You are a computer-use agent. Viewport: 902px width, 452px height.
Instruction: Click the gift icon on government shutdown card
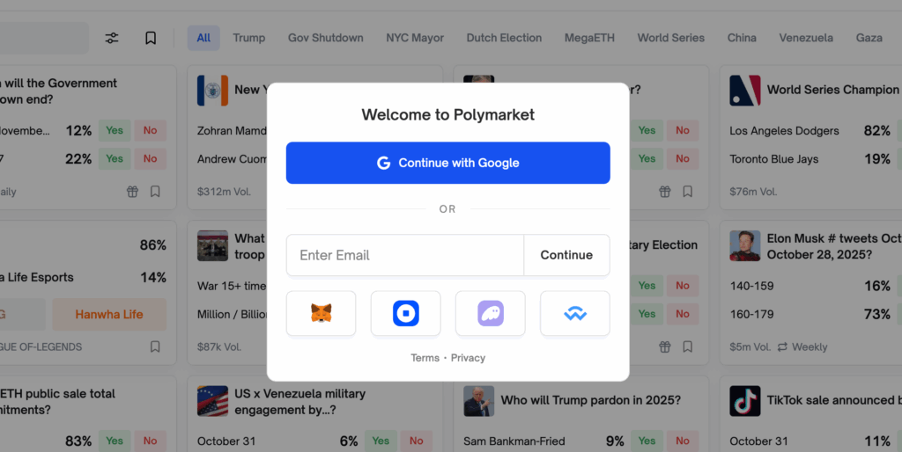132,192
